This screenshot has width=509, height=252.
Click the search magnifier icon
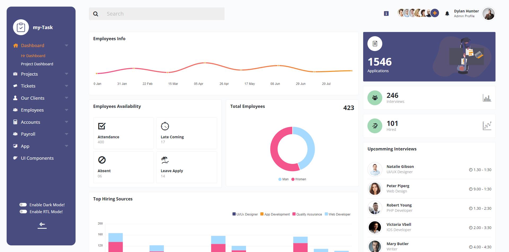tap(96, 14)
